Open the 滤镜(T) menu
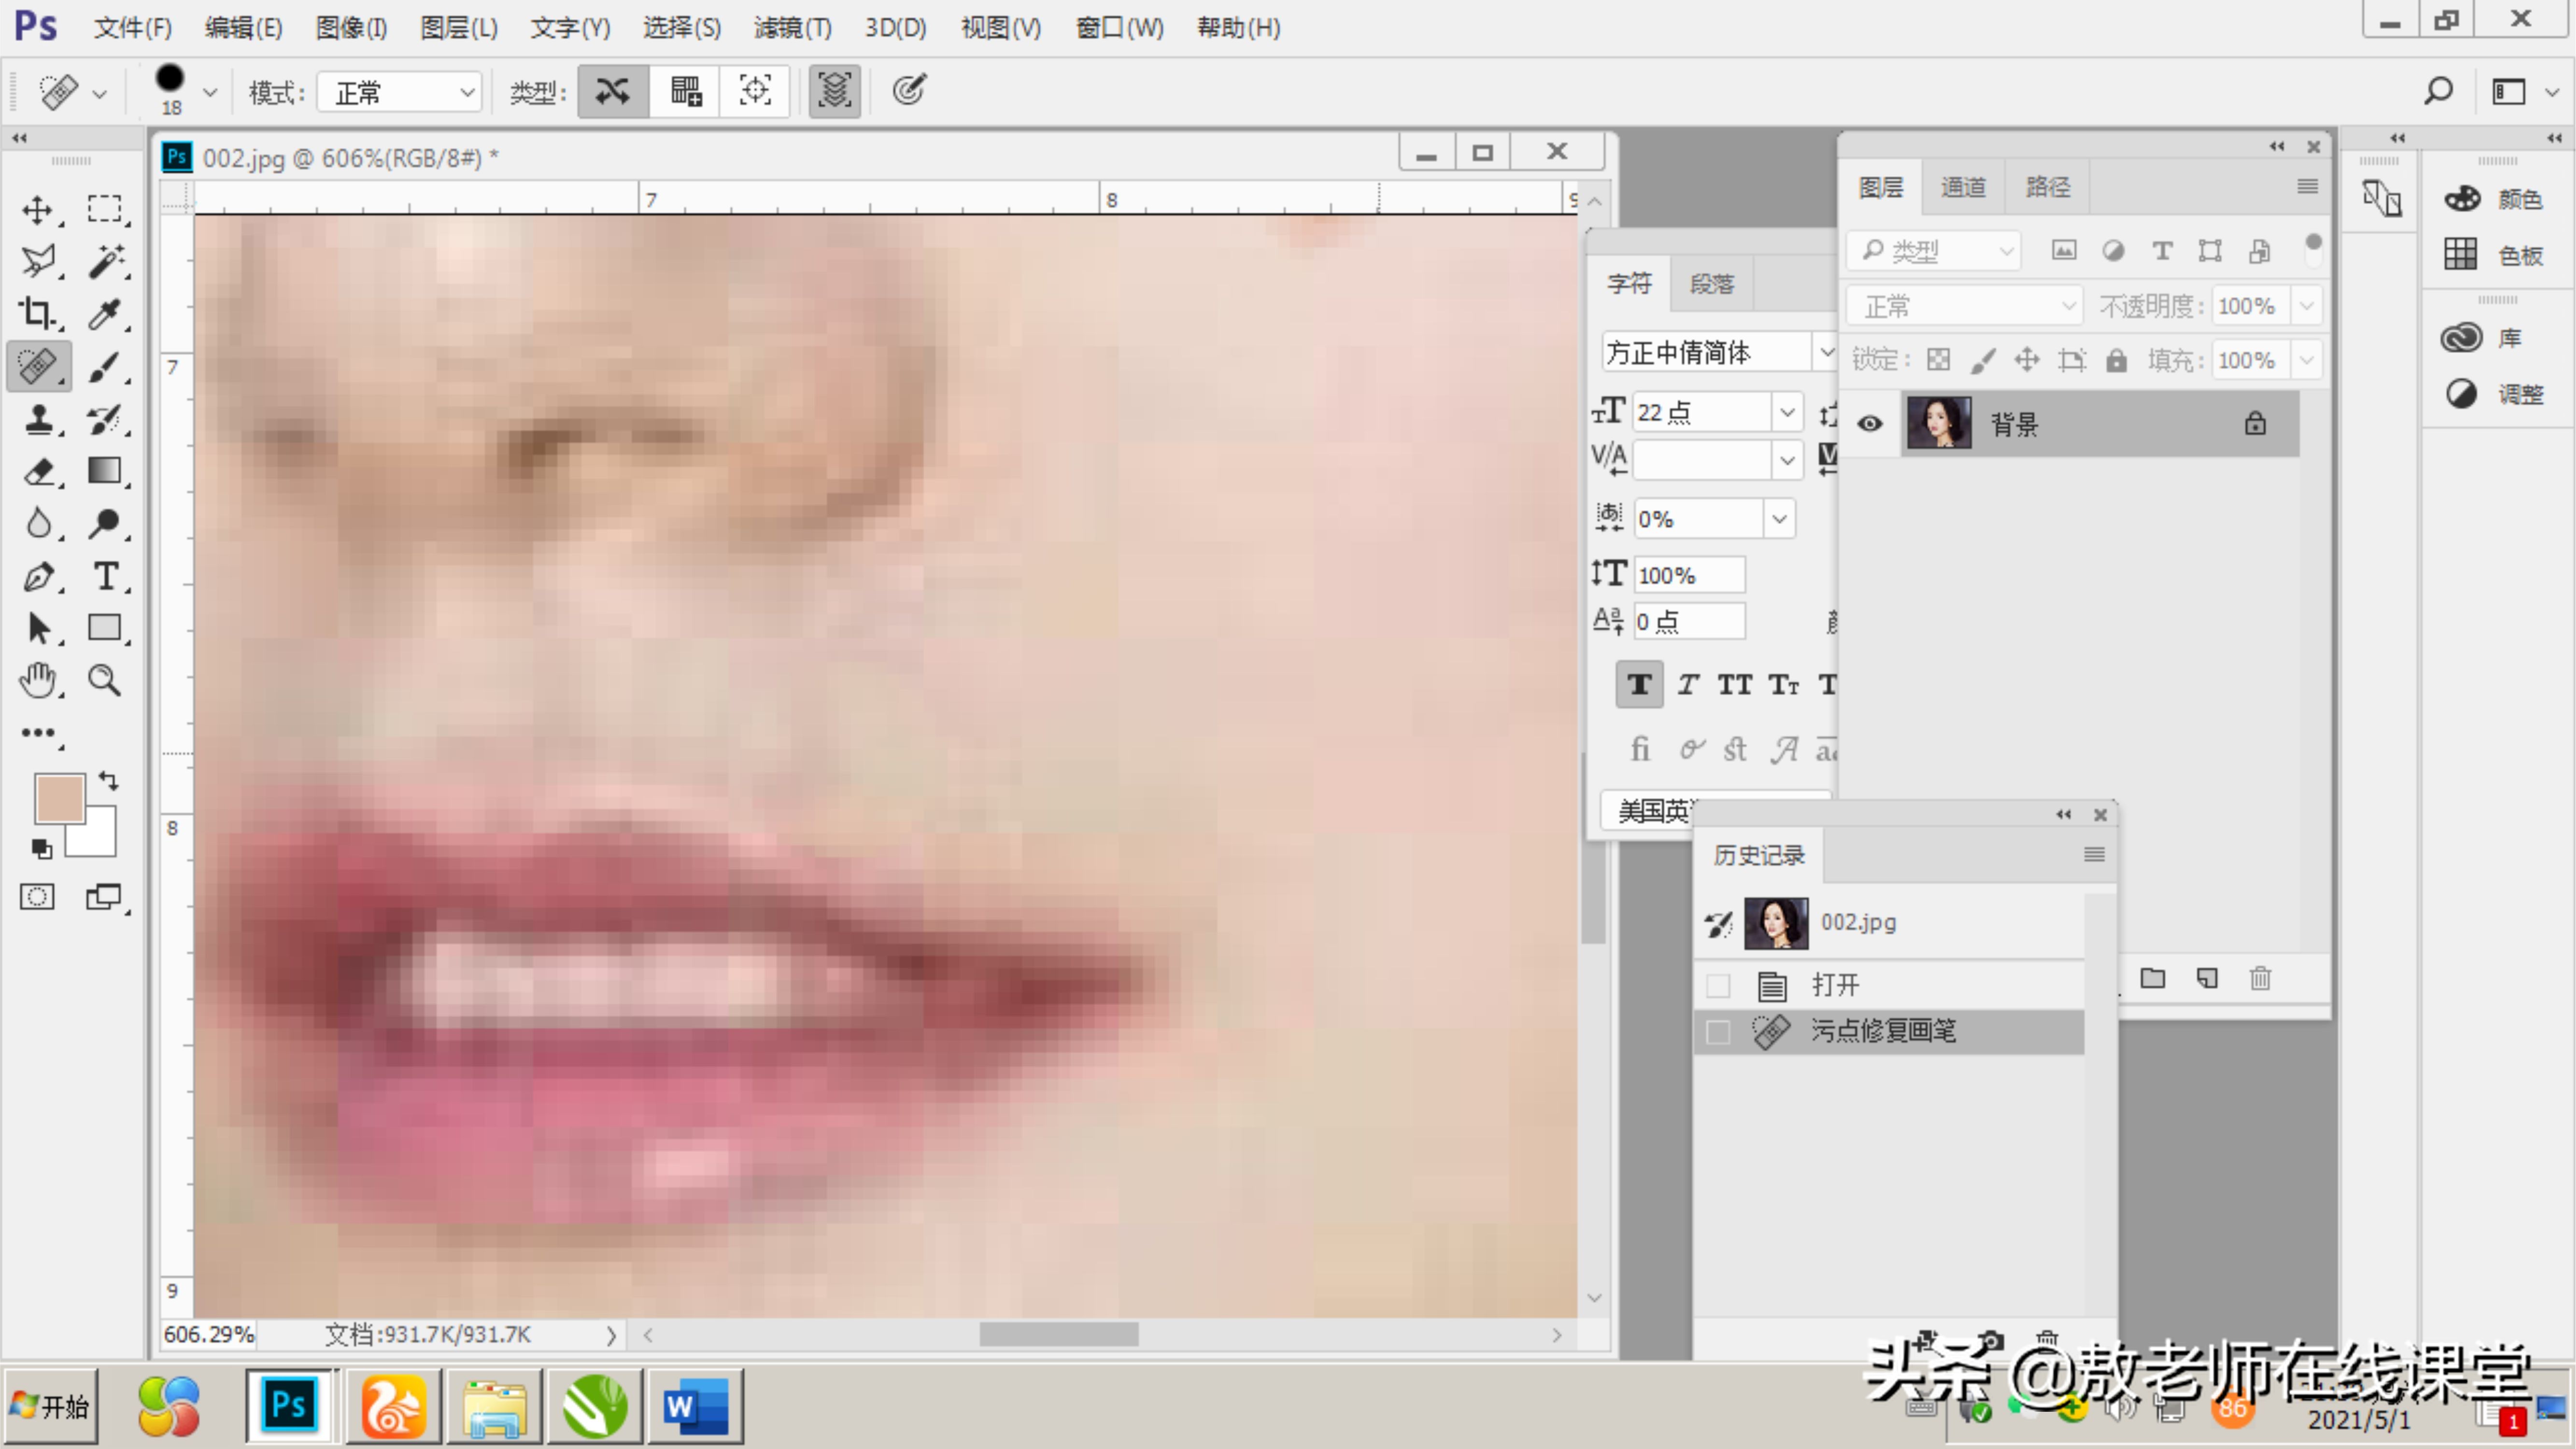 792,28
